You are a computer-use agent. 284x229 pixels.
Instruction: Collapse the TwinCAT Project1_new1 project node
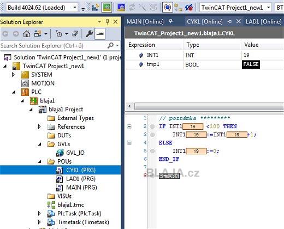coord(5,66)
